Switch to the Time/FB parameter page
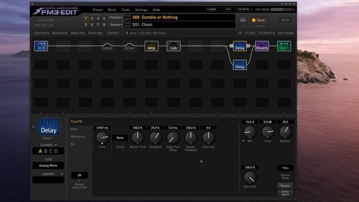The height and width of the screenshot is (202, 359). pyautogui.click(x=76, y=121)
